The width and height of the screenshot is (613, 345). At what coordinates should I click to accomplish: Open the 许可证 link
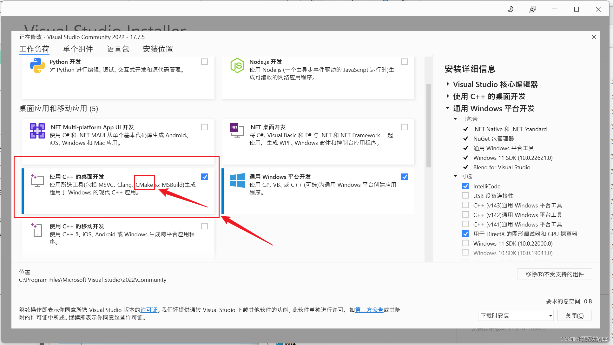pyautogui.click(x=149, y=310)
